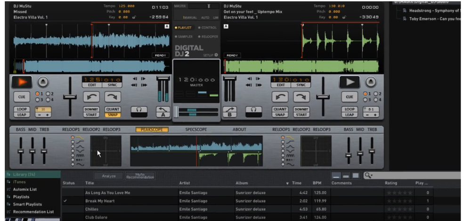471x221 pixels.
Task: Select hot cue 4 on deck A
Action: (48, 99)
